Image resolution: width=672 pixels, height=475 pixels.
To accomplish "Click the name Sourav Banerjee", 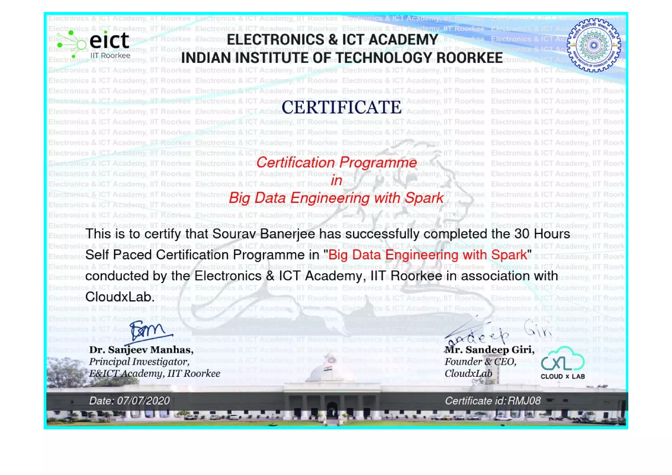I will point(263,234).
